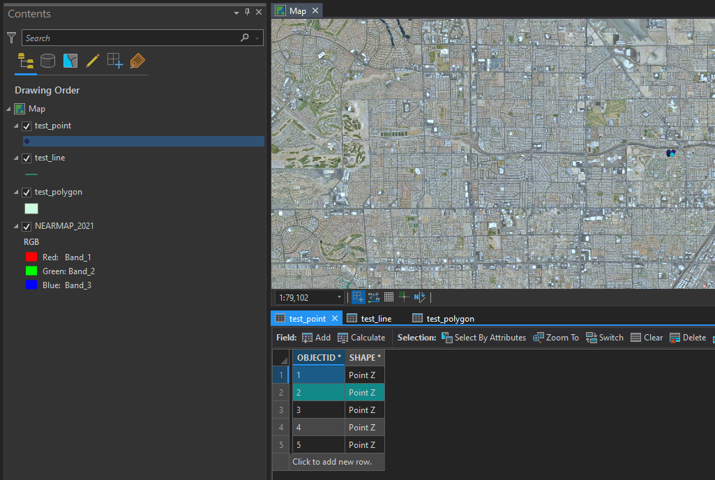
Task: Open Calculate field for test_point table
Action: pyautogui.click(x=361, y=338)
